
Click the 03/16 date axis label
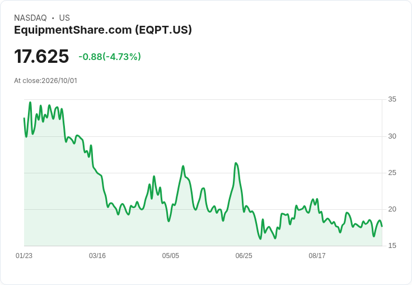(x=97, y=256)
